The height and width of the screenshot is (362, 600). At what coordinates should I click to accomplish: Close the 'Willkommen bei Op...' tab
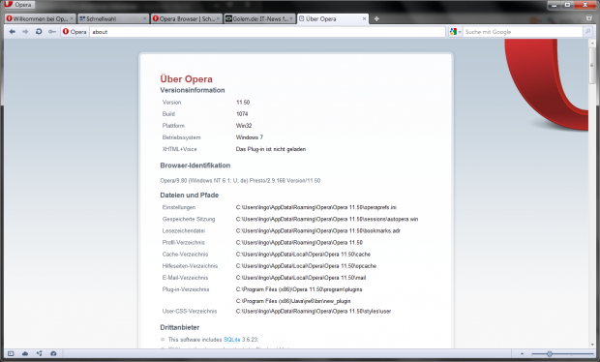(72, 18)
